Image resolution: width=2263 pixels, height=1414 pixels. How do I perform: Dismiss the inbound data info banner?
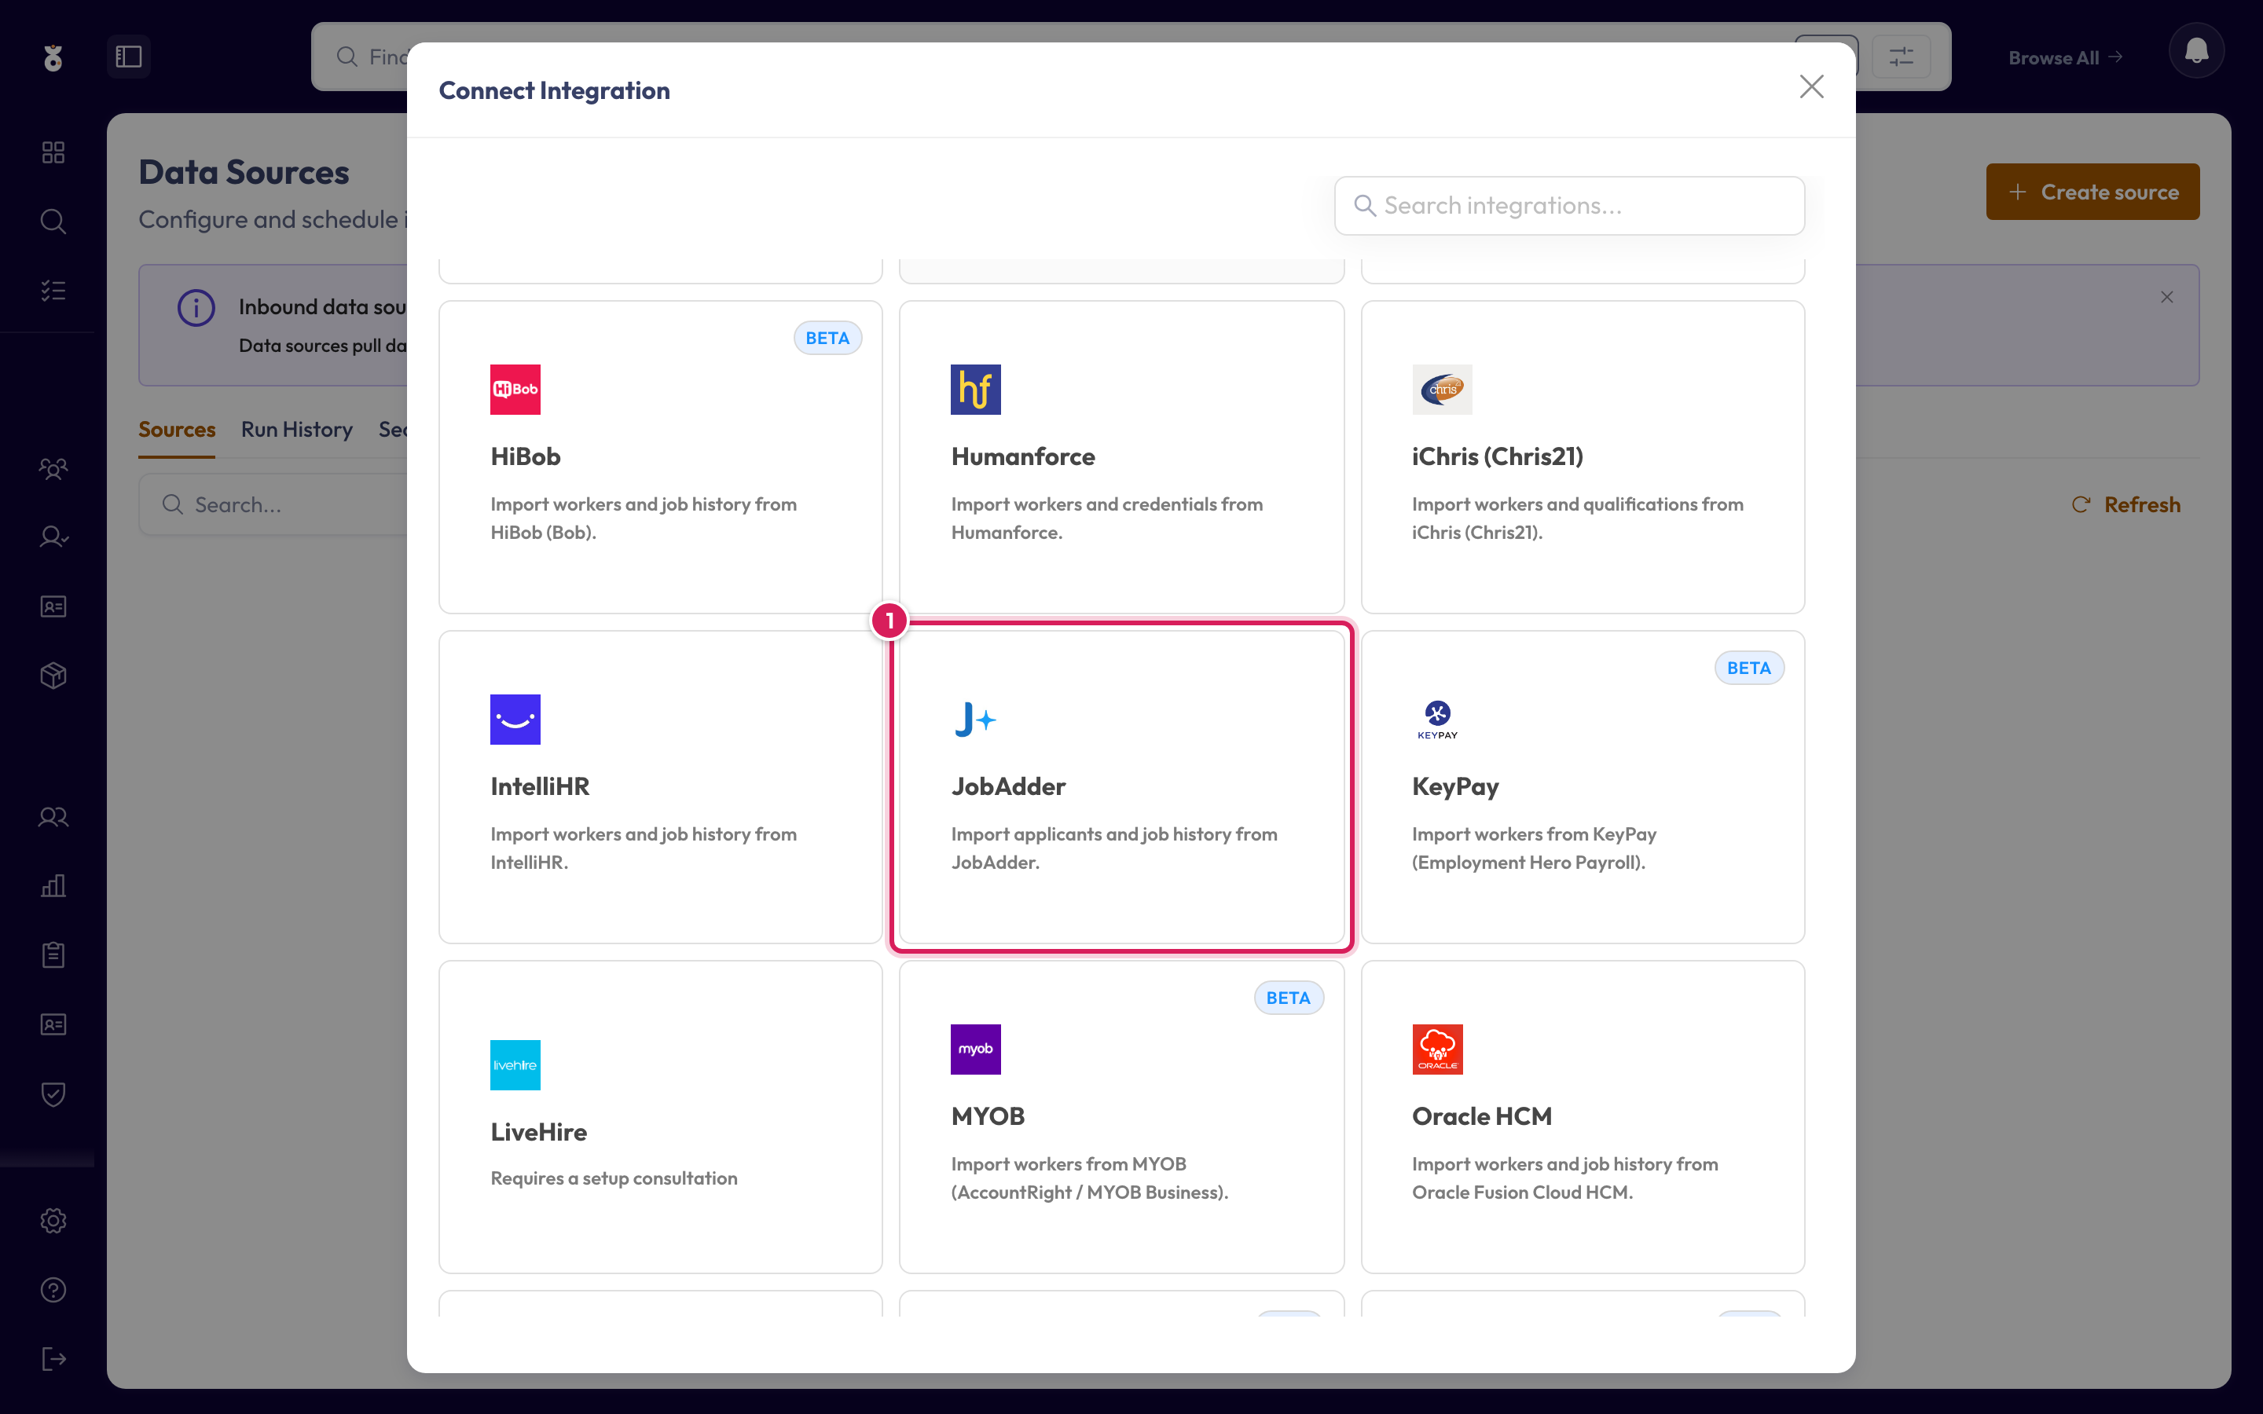tap(2166, 298)
